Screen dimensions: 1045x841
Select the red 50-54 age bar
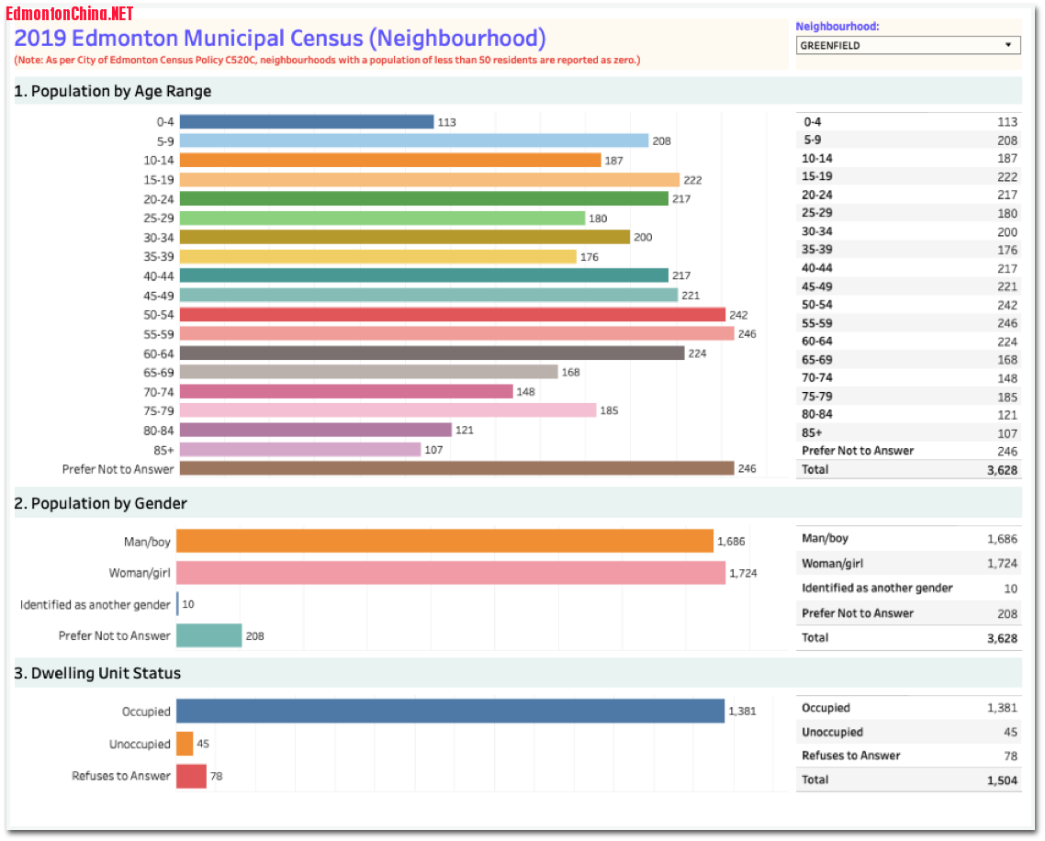[x=452, y=315]
